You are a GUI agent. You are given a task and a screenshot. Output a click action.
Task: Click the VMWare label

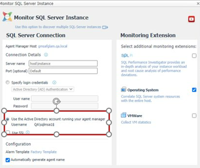click(135, 116)
